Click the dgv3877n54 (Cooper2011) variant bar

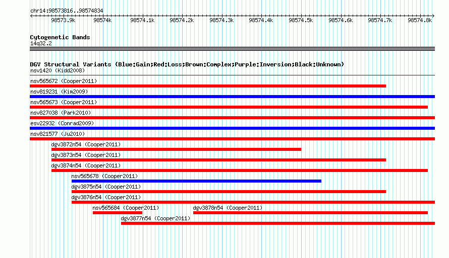tap(278, 223)
